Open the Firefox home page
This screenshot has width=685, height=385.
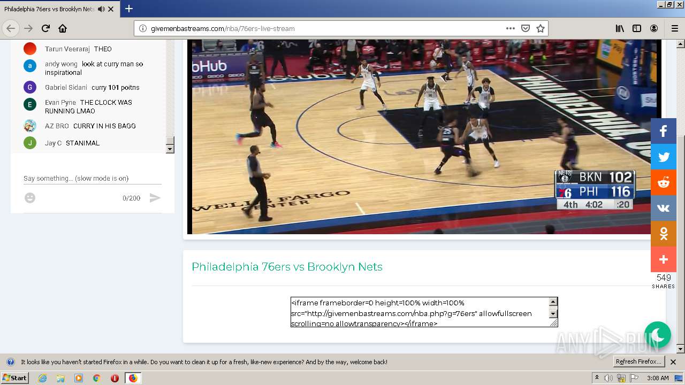pyautogui.click(x=63, y=28)
